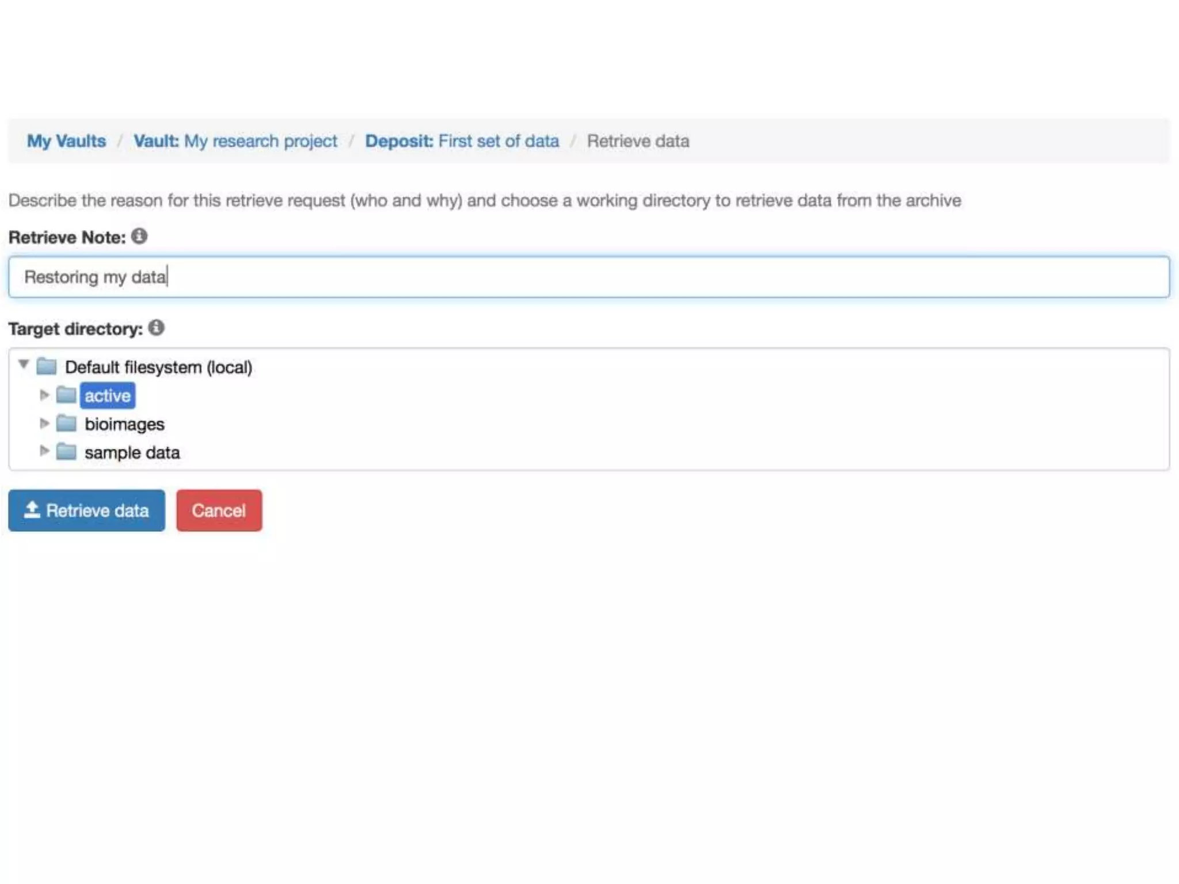Image resolution: width=1179 pixels, height=884 pixels.
Task: Expand the sample data folder node
Action: point(44,451)
